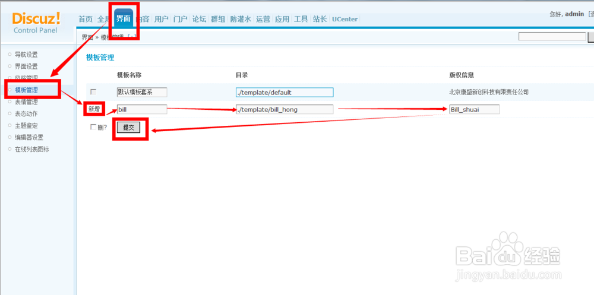This screenshot has width=594, height=295.
Task: Click the 模板管理 page heading
Action: [x=100, y=58]
